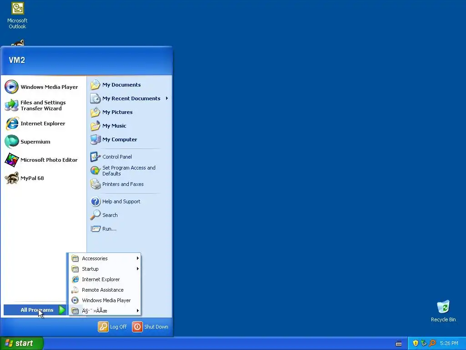Image resolution: width=466 pixels, height=350 pixels.
Task: Open Set Program Access and Defaults
Action: pos(129,170)
